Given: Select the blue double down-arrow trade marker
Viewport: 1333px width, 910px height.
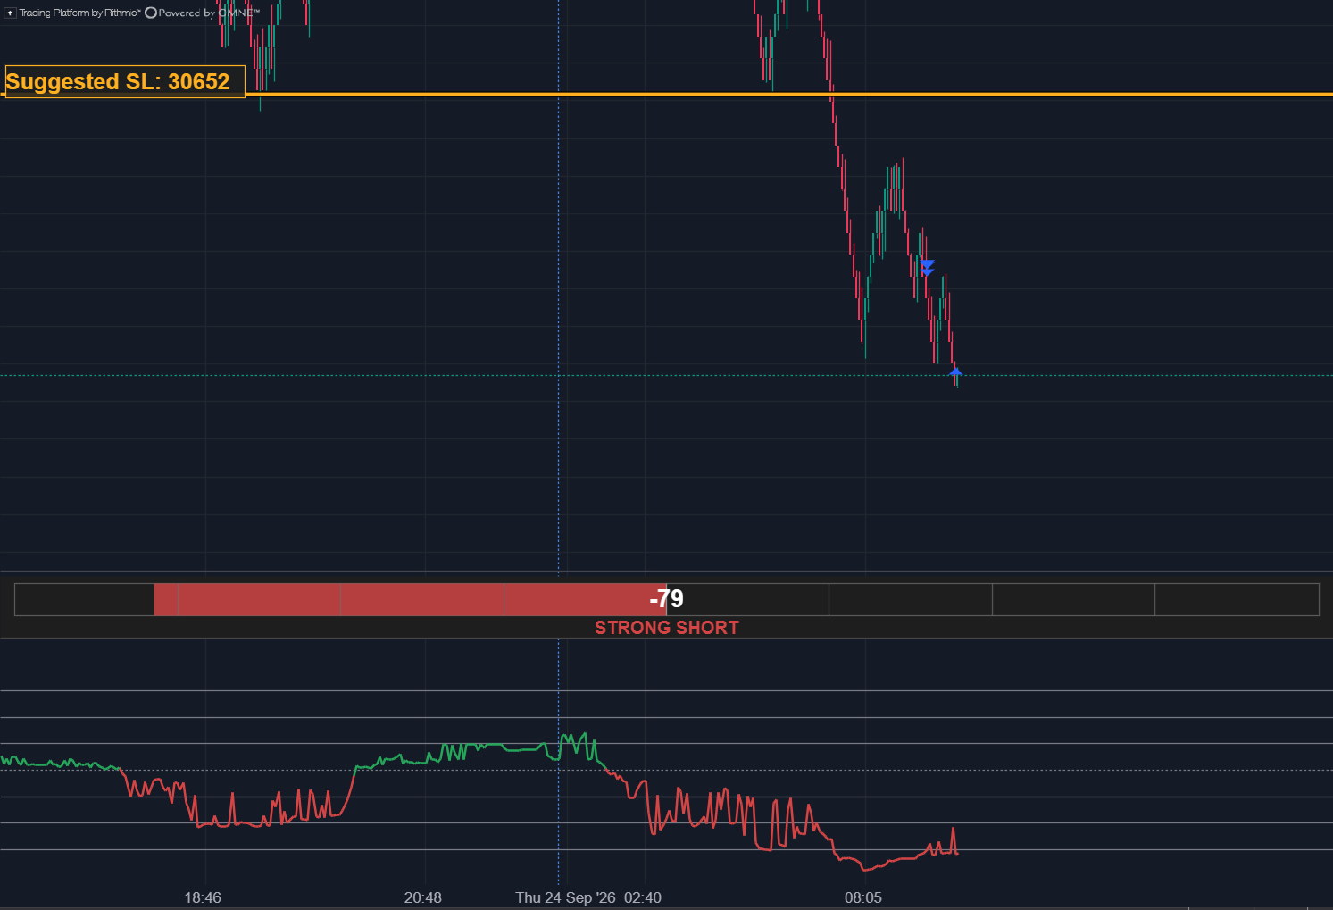Looking at the screenshot, I should click(928, 267).
